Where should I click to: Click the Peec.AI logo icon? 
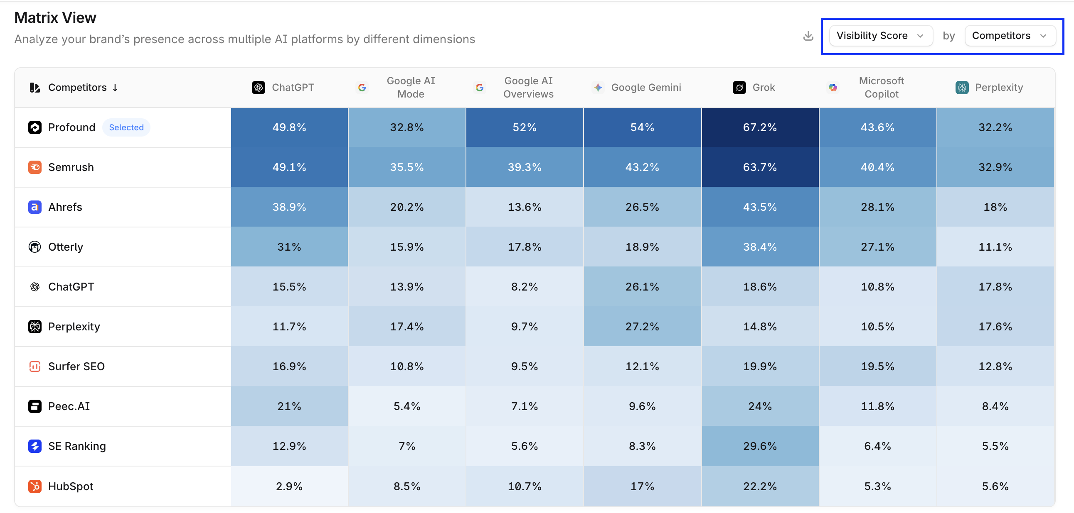(x=34, y=406)
